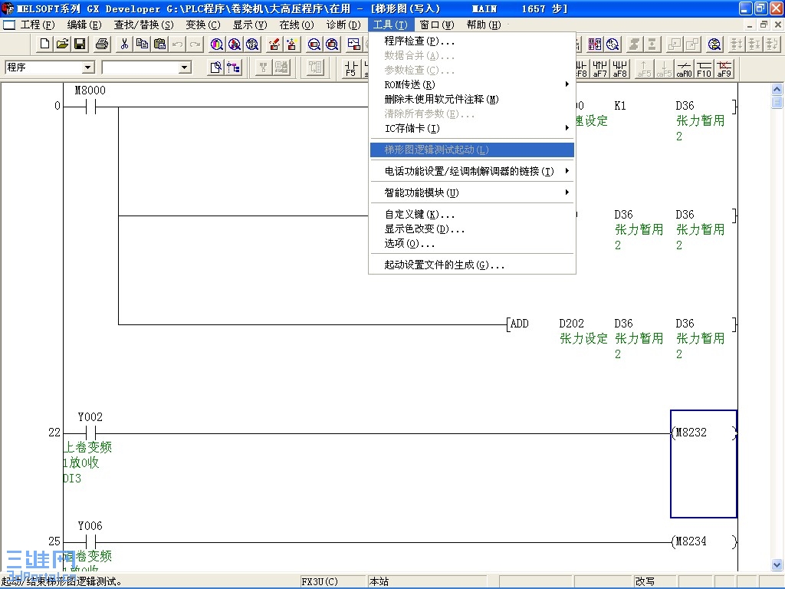Select 显示色改变(D)... menu entry

tap(472, 229)
